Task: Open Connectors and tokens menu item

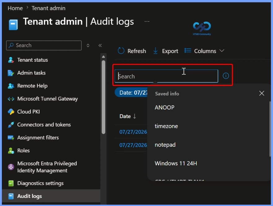Action: (x=44, y=125)
